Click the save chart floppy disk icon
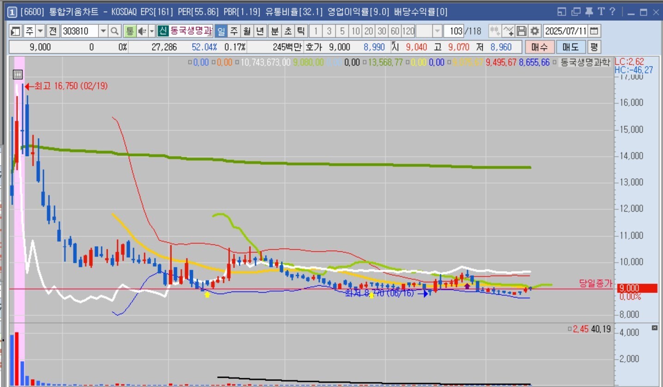Screen dimensions: 663x387 [x=522, y=31]
